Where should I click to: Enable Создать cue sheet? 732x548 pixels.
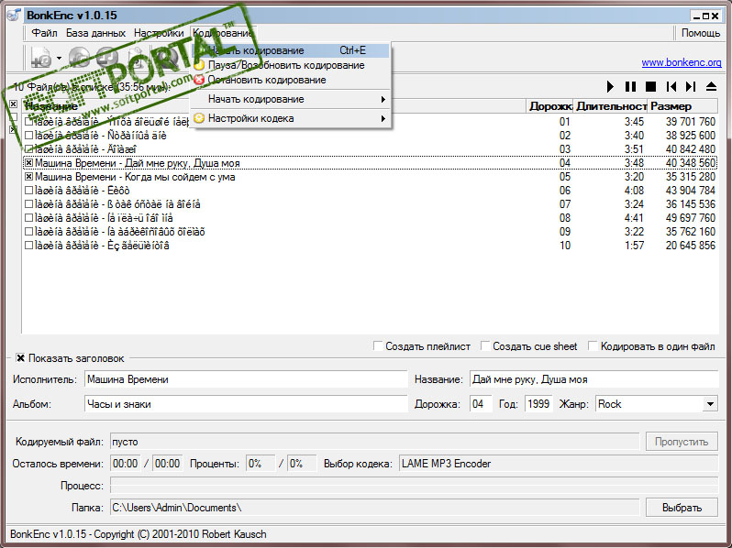pos(485,346)
